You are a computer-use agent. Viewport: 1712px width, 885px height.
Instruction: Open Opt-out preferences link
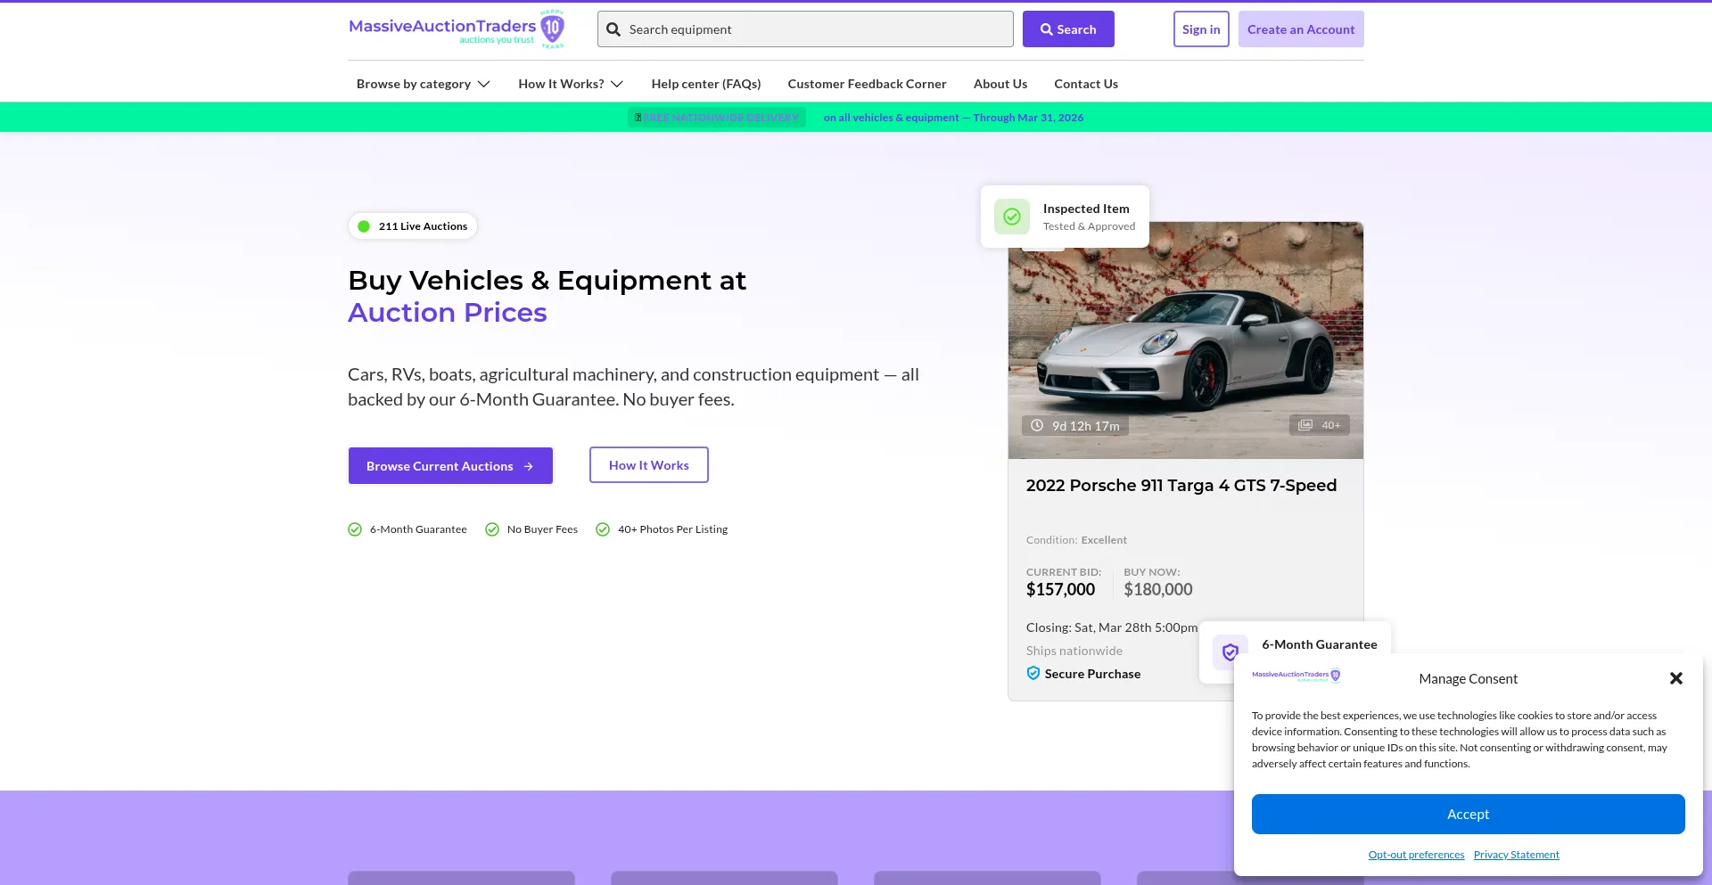coord(1416,855)
